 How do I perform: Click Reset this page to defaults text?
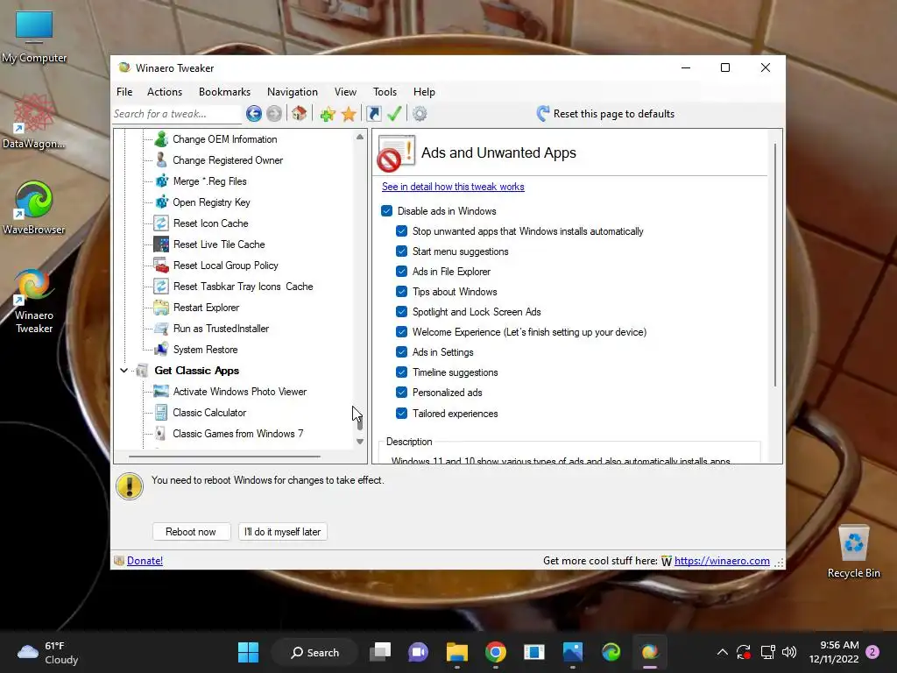pos(614,114)
